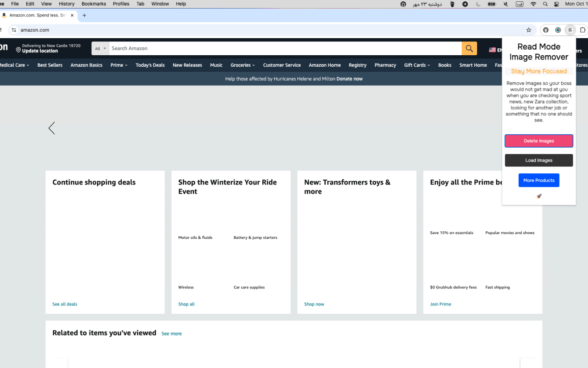Click the rocket emoji in extension popup
The width and height of the screenshot is (588, 368).
click(x=539, y=196)
